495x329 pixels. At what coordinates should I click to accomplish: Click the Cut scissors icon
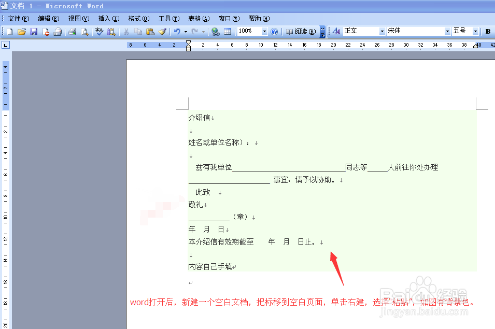[126, 31]
